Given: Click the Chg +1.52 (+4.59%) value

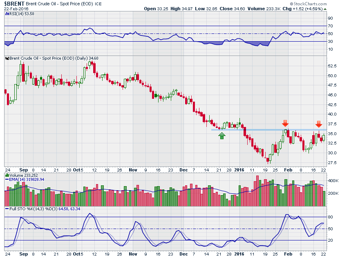Looking at the screenshot, I should (x=303, y=9).
